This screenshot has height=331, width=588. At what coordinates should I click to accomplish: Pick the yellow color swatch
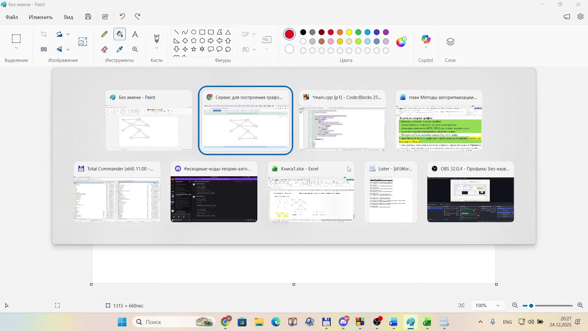click(x=349, y=32)
